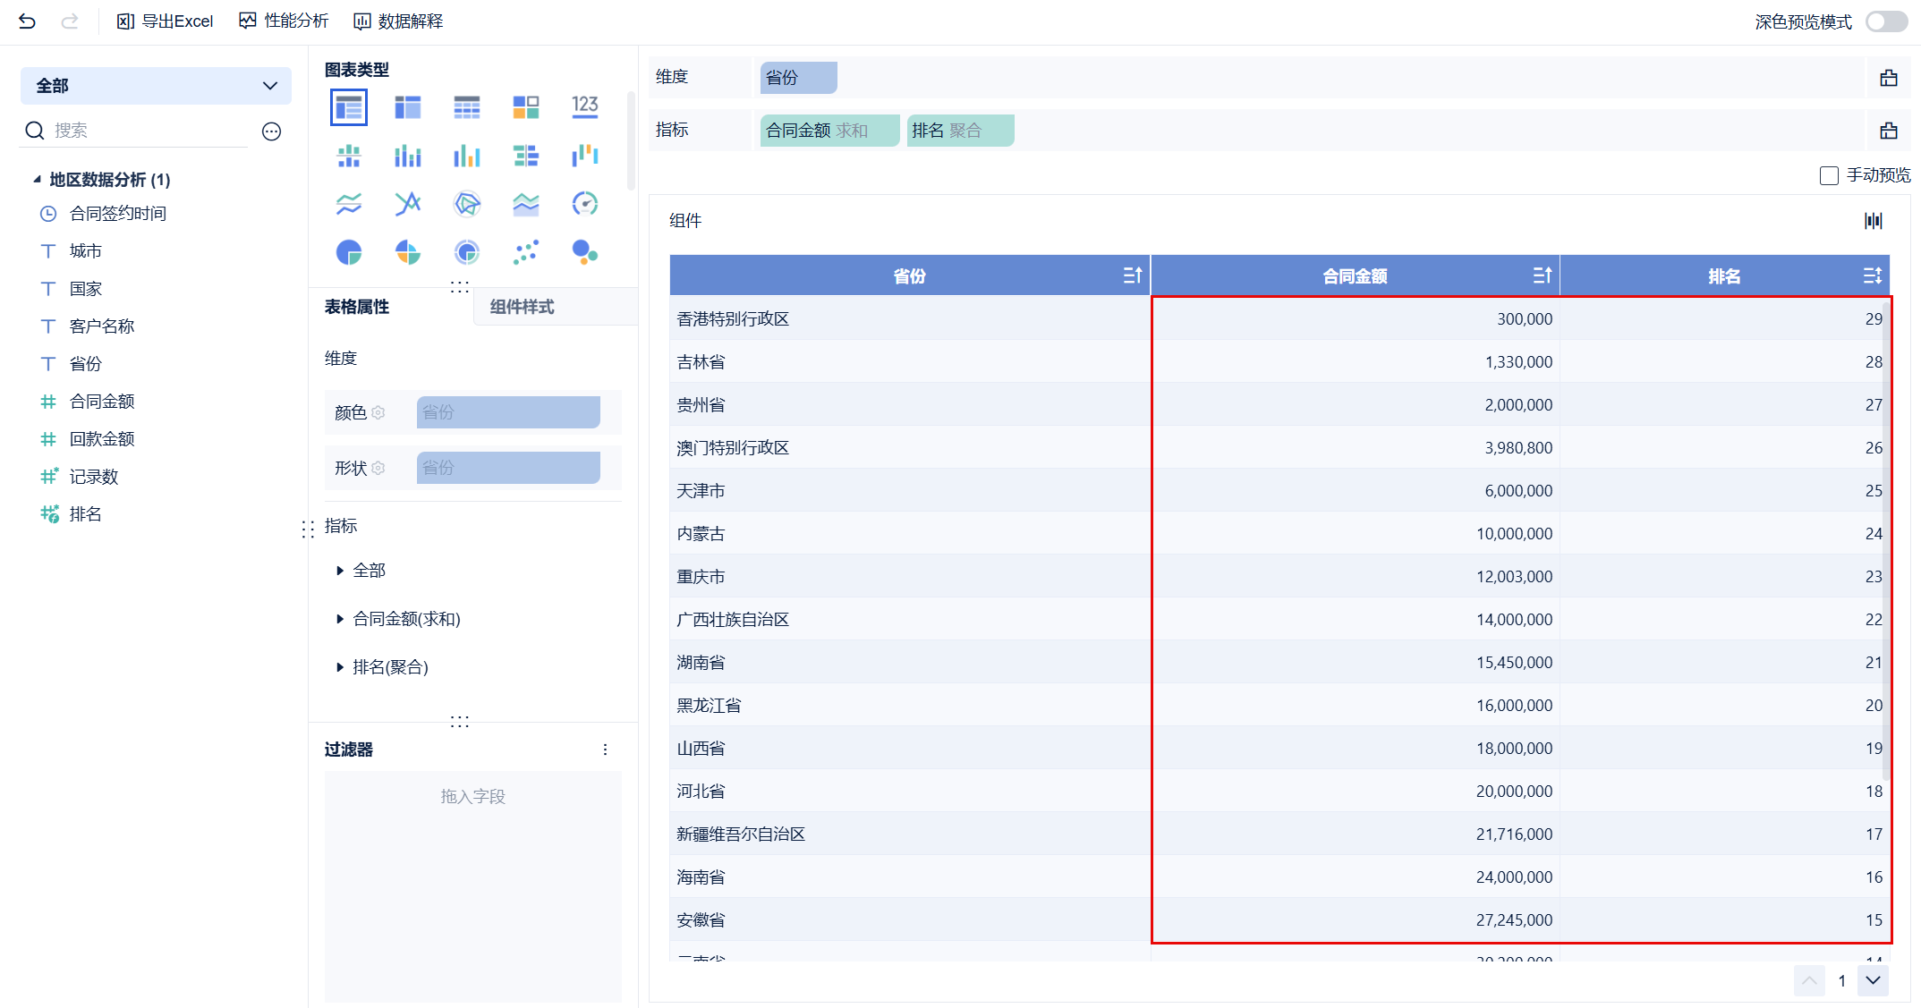The width and height of the screenshot is (1921, 1008).
Task: Select the pie chart type icon
Action: pyautogui.click(x=349, y=252)
